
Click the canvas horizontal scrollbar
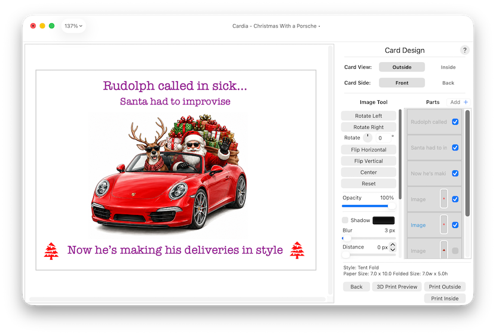(x=177, y=299)
